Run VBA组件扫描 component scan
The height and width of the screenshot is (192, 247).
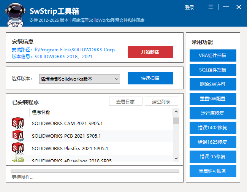point(213,56)
